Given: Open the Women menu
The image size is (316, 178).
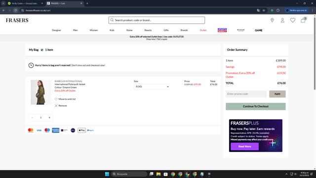Looking at the screenshot, I should tap(94, 30).
